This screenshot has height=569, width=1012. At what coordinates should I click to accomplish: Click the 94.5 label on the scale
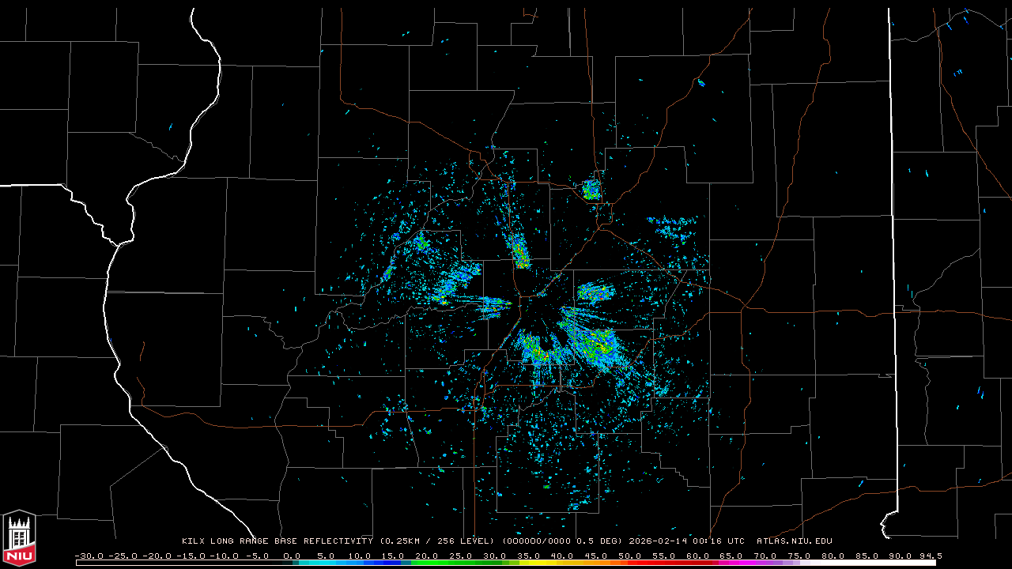931,556
